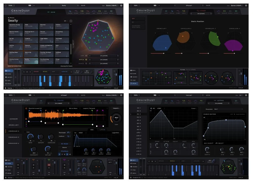
Task: Open Matrix tab icon in Sealy window
Action: (x=111, y=12)
